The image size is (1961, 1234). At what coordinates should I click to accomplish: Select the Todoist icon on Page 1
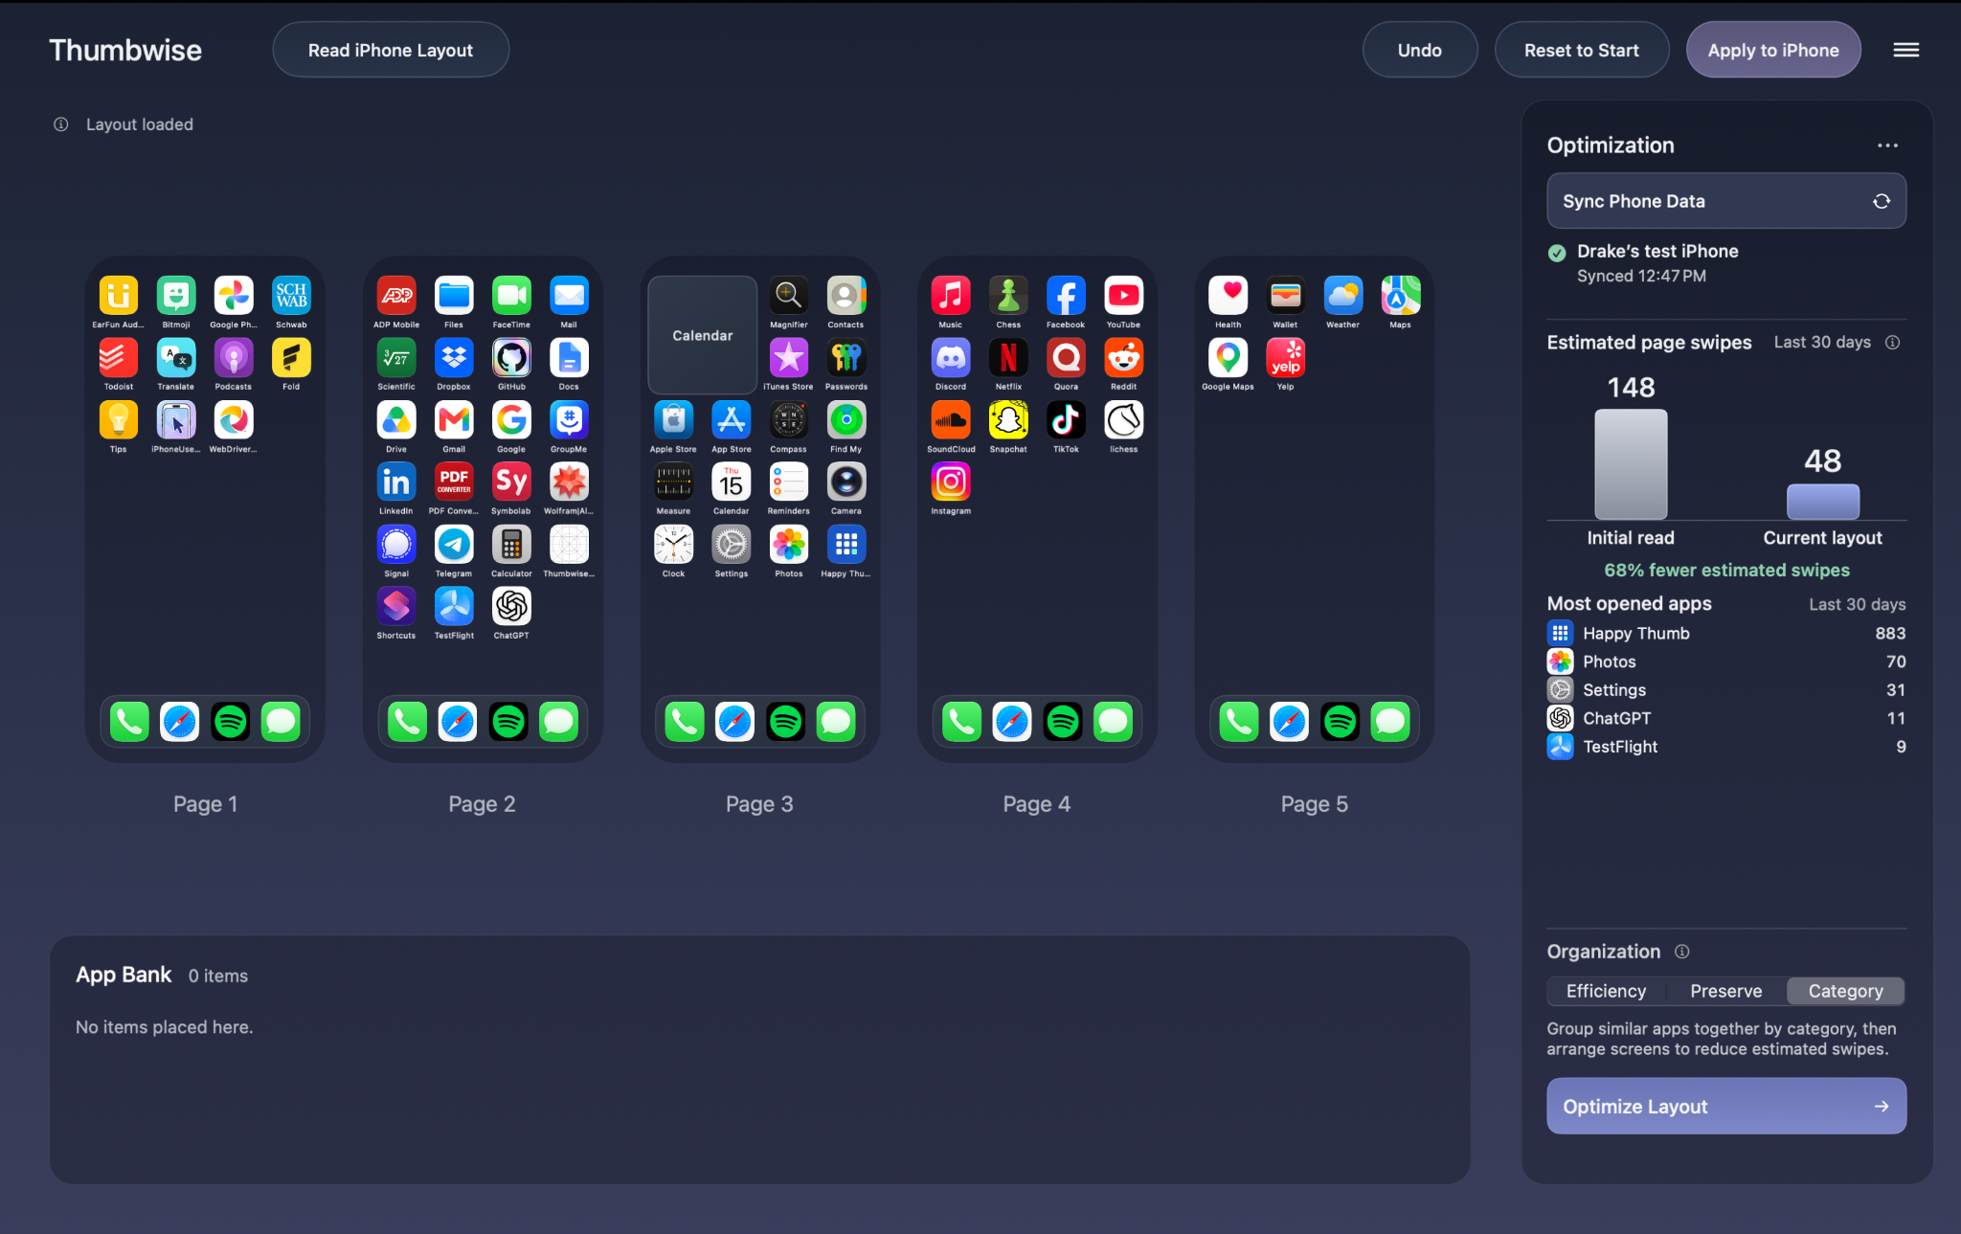tap(119, 358)
